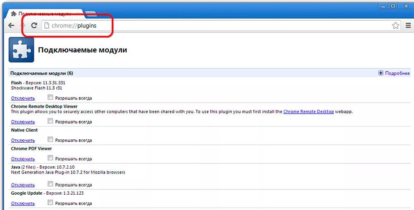Screen dimensions: 414x210
Task: Check Разрешать всегда for Flash
Action: (x=50, y=97)
